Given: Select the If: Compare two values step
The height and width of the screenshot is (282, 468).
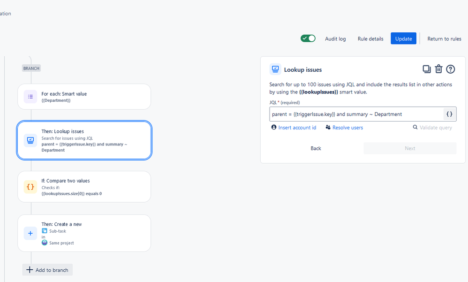Looking at the screenshot, I should 84,187.
